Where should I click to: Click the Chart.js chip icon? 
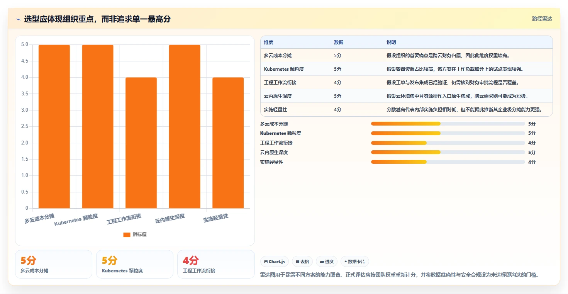(x=266, y=262)
